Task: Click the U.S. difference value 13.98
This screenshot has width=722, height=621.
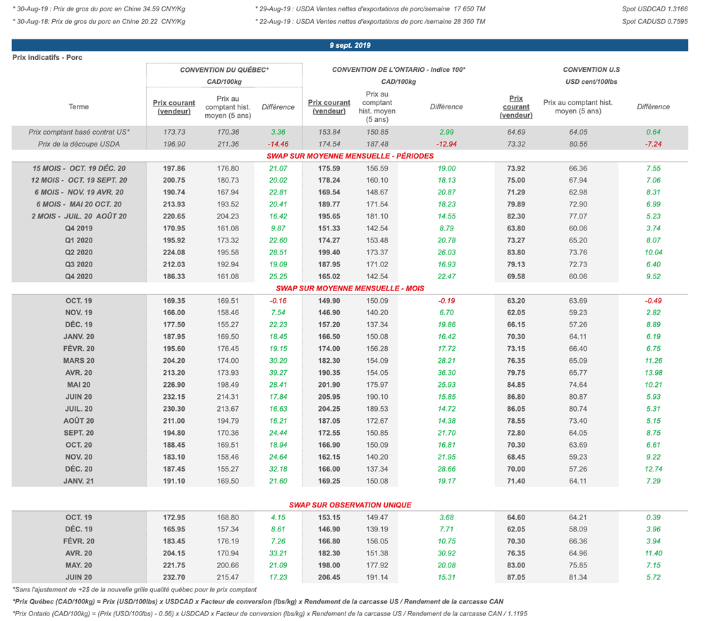Action: (653, 372)
